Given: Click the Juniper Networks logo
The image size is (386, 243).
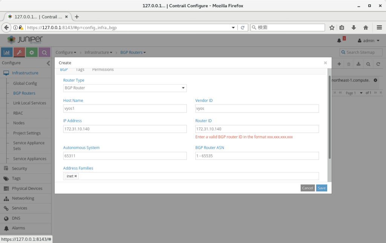Looking at the screenshot, I should (x=25, y=40).
